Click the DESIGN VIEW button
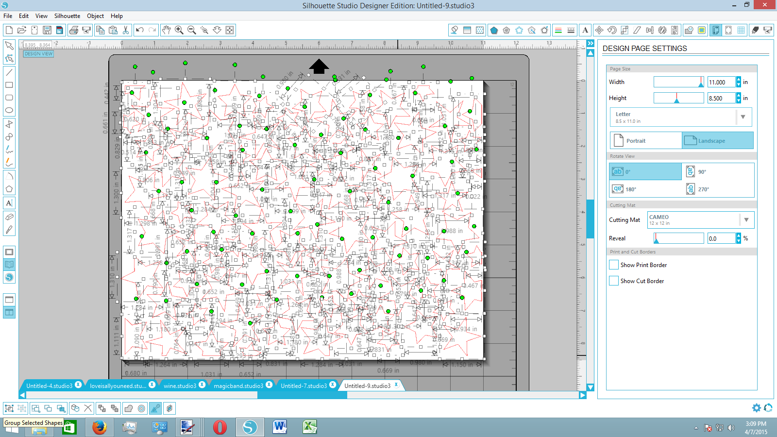Screen dimensions: 777x437 tap(38, 54)
